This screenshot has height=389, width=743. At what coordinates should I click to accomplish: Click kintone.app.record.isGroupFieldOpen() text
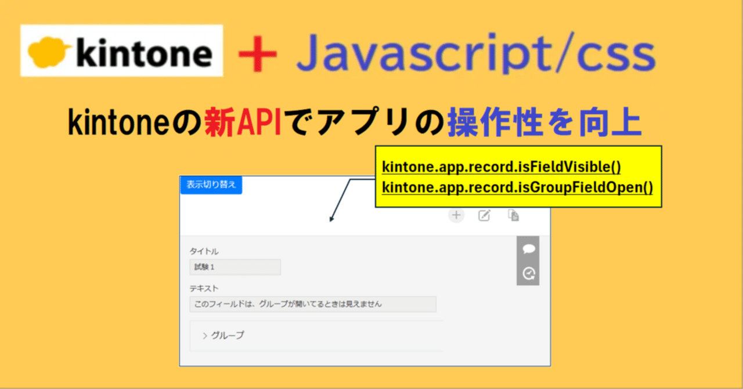click(518, 187)
